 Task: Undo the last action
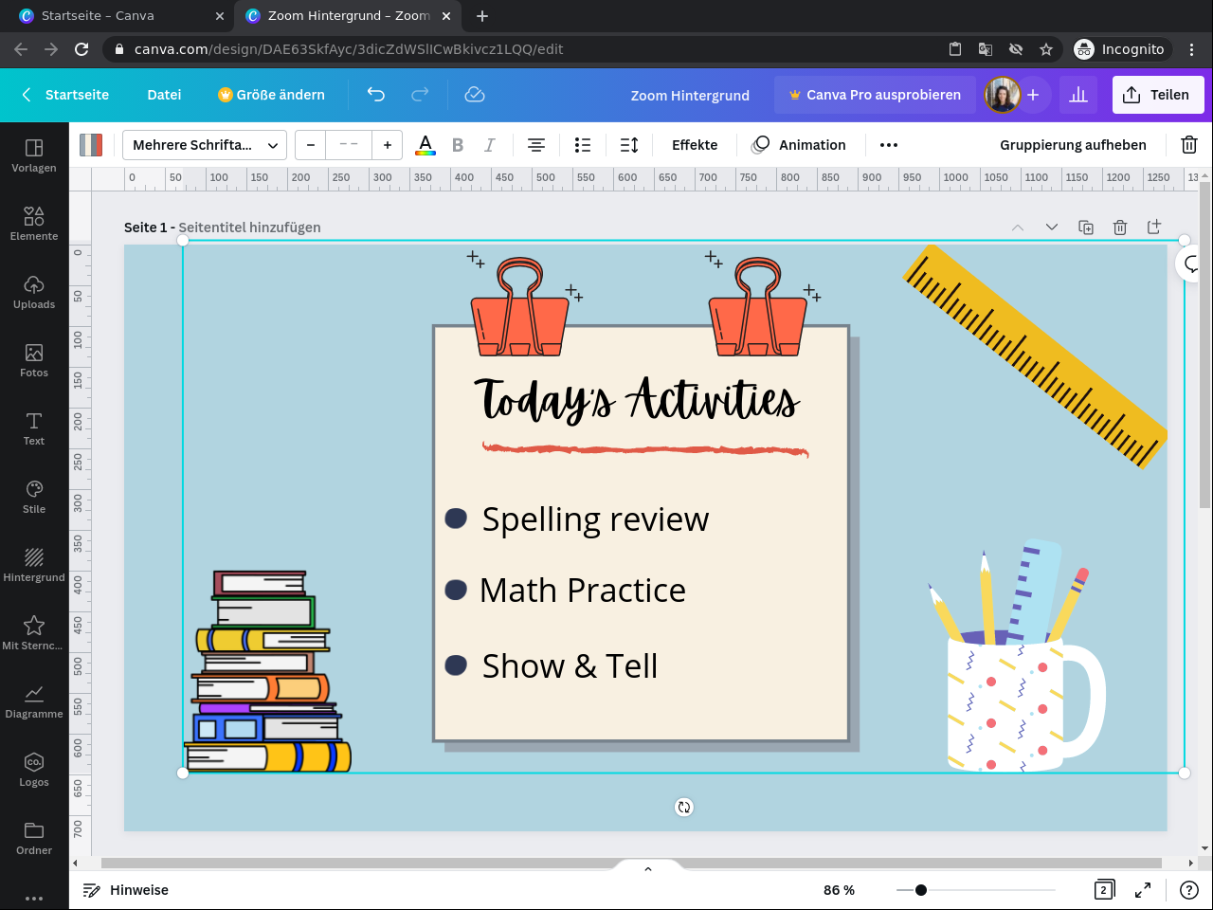(x=376, y=95)
